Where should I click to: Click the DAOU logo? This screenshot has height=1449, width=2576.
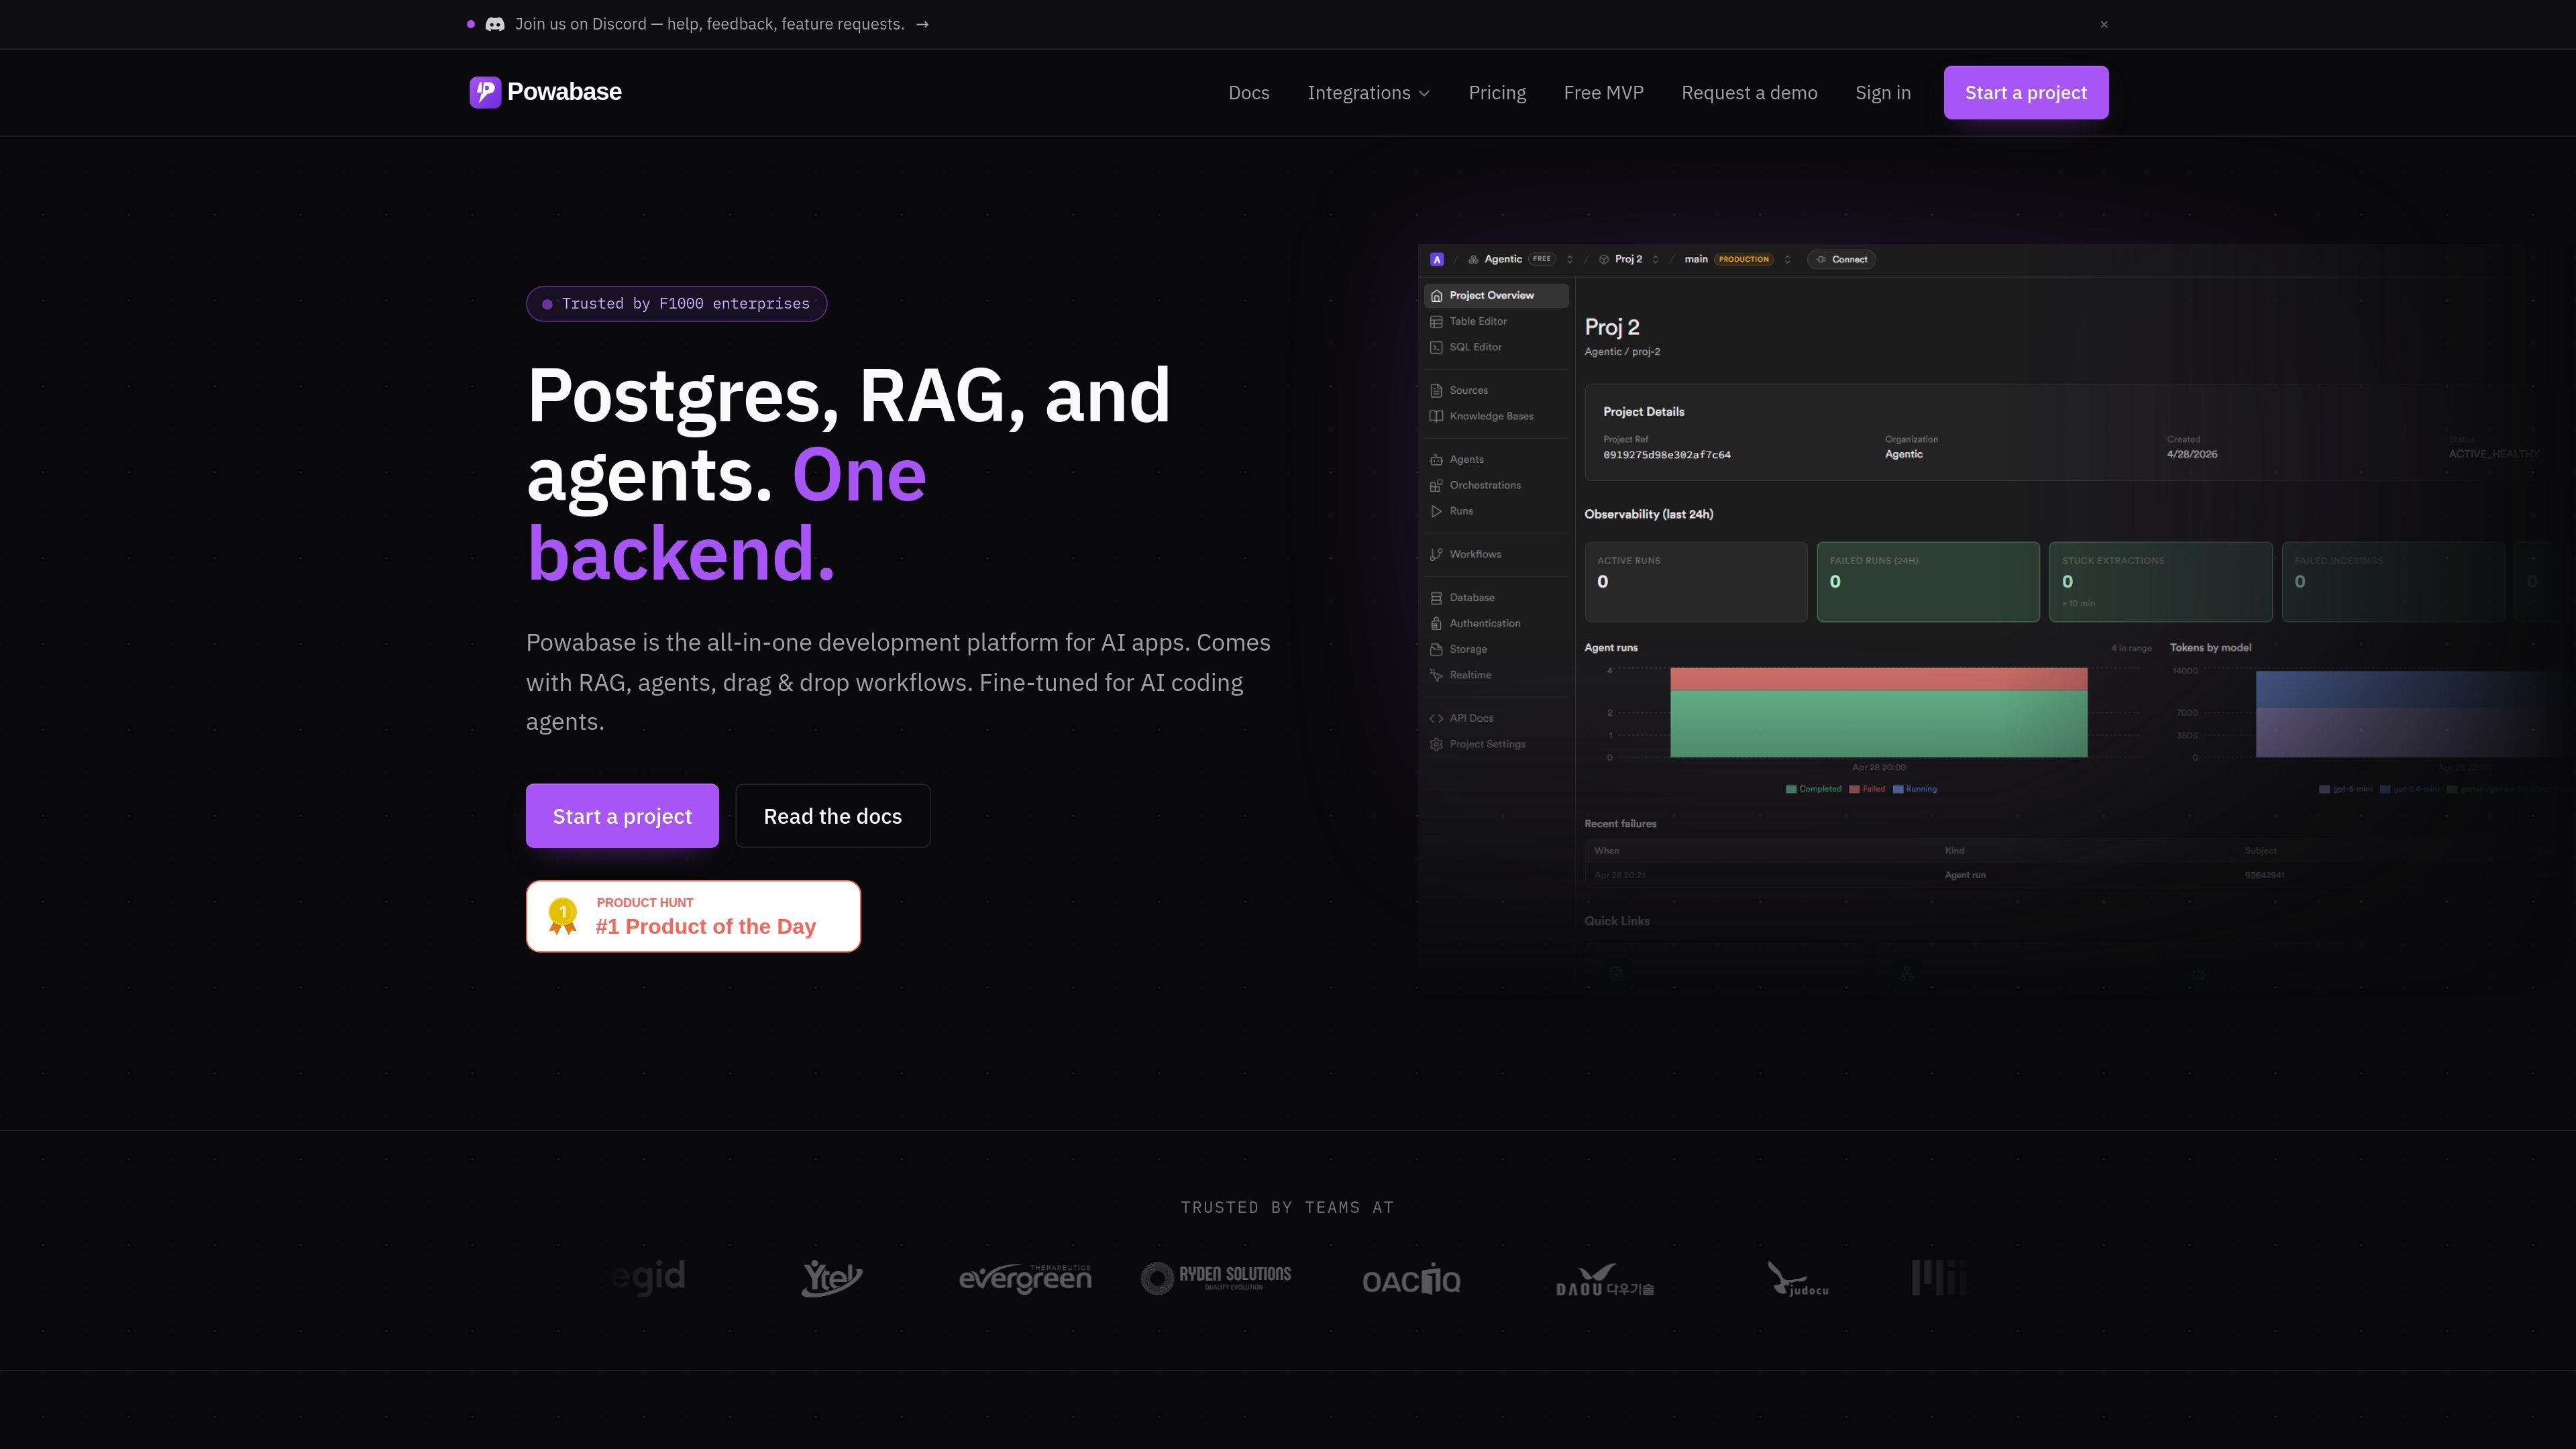click(x=1605, y=1280)
